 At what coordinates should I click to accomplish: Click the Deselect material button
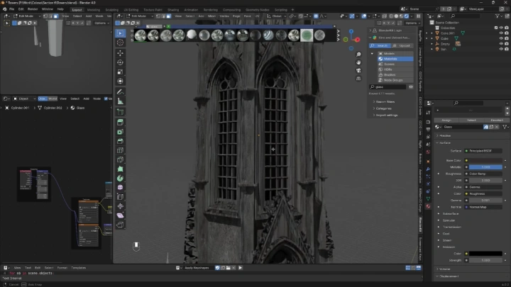[x=497, y=120]
